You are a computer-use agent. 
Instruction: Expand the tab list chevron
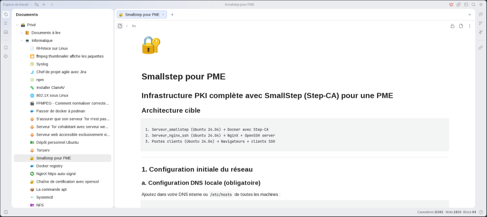[x=469, y=15]
